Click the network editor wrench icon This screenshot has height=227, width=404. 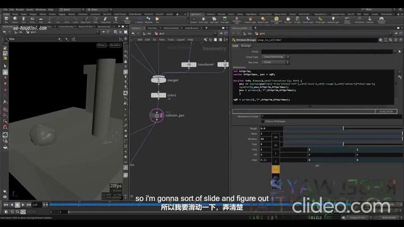click(205, 40)
